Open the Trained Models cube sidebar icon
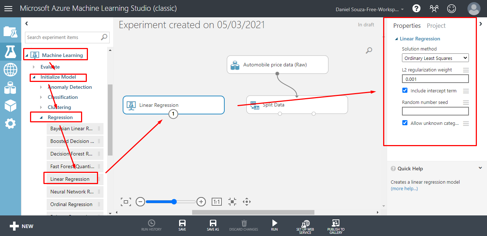Screen dimensions: 487x236 tap(10, 105)
